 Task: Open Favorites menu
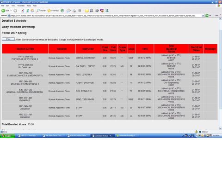[x=21, y=6]
